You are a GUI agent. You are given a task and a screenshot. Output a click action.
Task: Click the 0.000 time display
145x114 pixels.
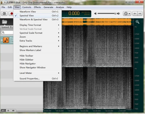(74, 13)
